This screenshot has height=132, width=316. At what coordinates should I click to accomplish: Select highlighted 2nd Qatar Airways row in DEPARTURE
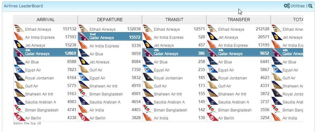(x=110, y=36)
